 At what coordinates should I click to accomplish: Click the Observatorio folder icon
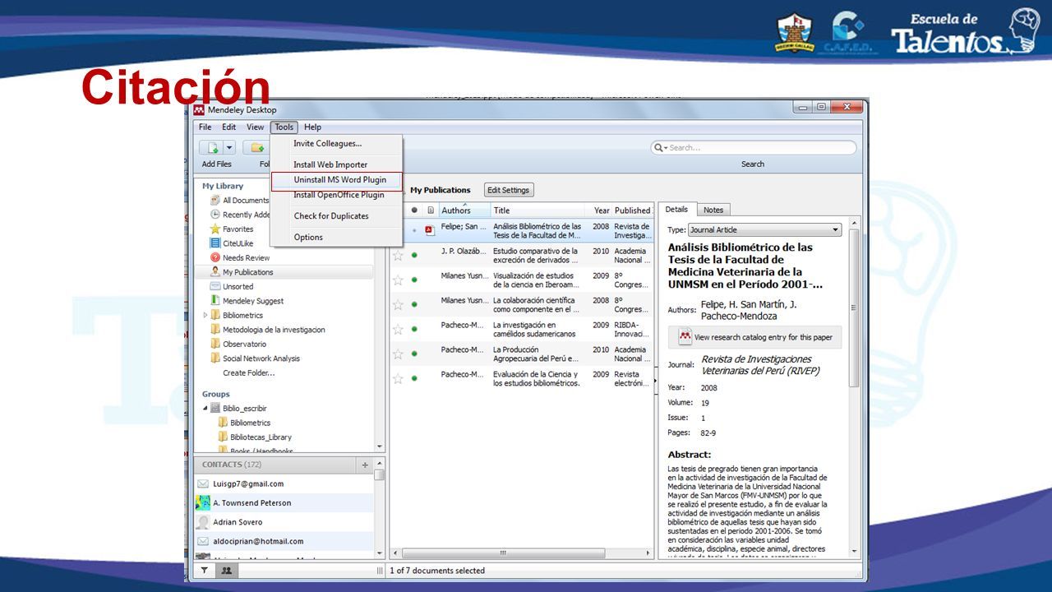(215, 344)
